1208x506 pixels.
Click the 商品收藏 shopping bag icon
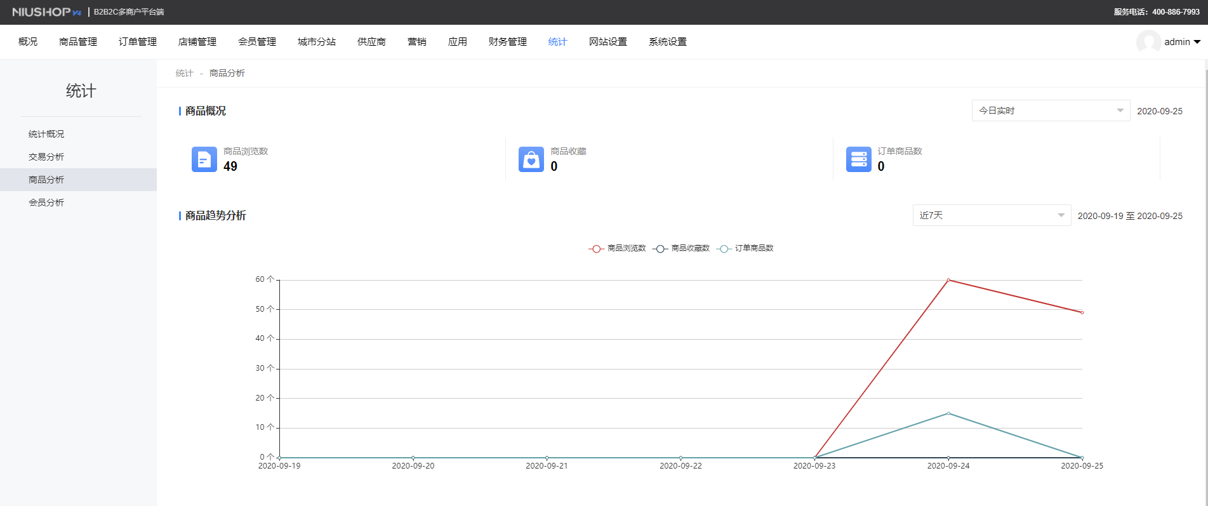tap(531, 159)
